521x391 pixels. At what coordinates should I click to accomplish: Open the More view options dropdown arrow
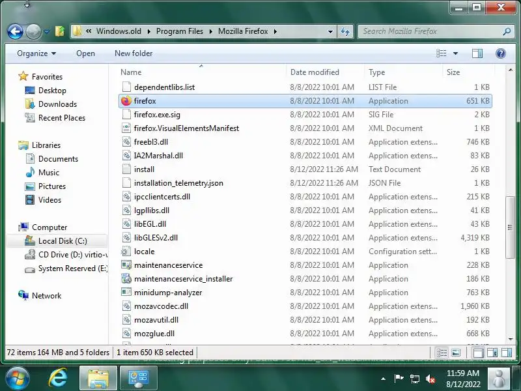[x=455, y=53]
